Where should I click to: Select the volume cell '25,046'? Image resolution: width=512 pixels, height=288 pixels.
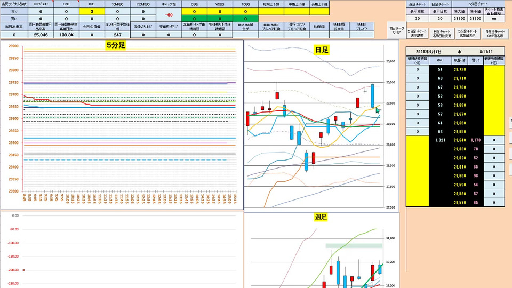click(x=41, y=35)
